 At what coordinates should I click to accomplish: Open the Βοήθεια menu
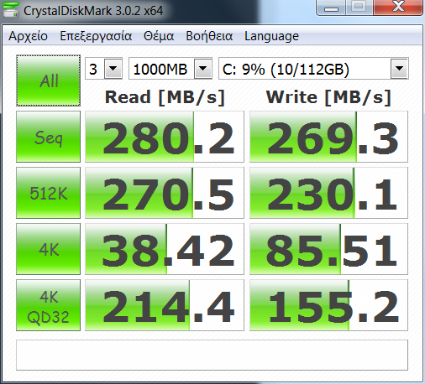click(x=209, y=36)
